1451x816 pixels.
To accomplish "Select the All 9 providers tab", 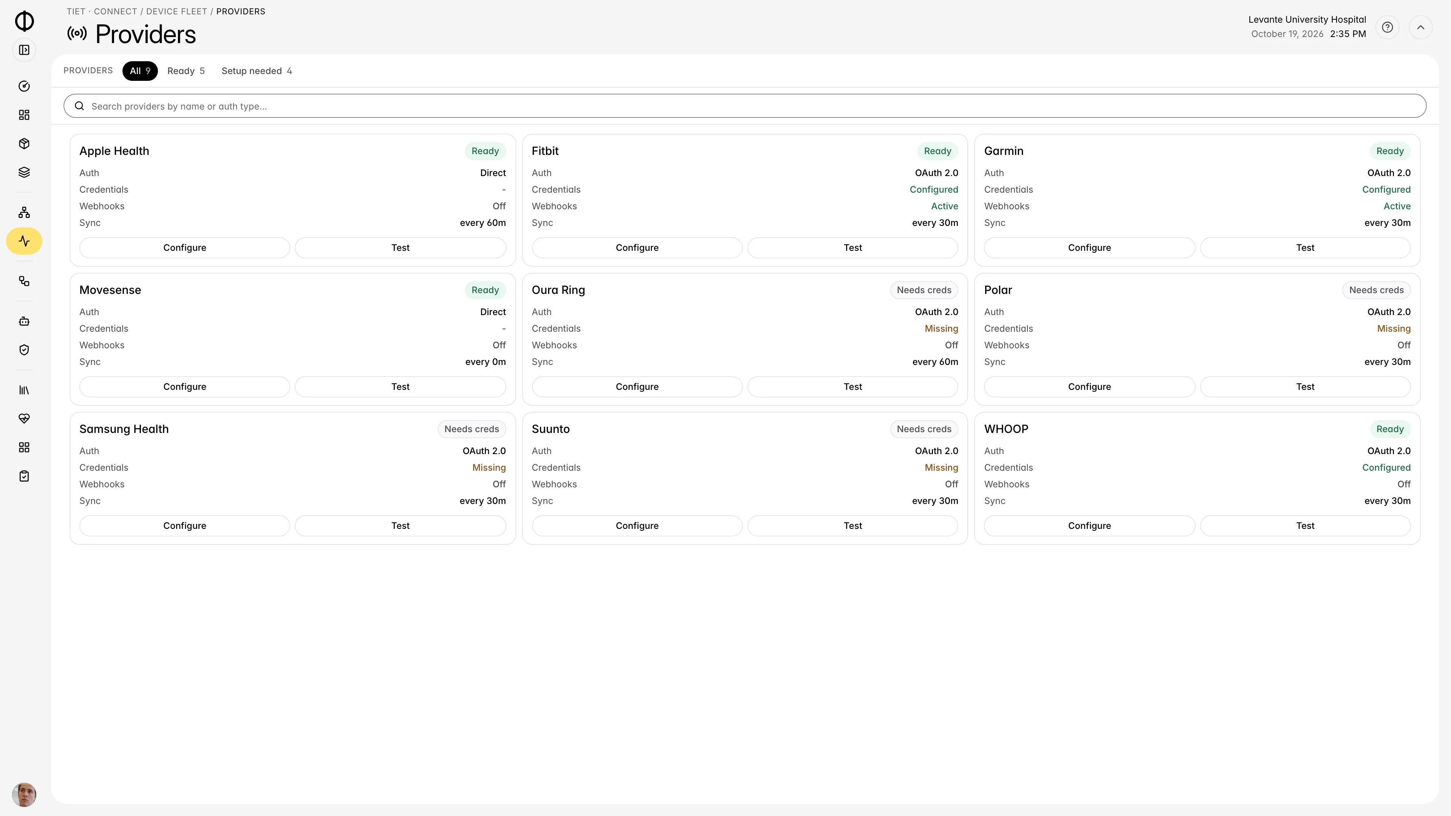I will [140, 71].
